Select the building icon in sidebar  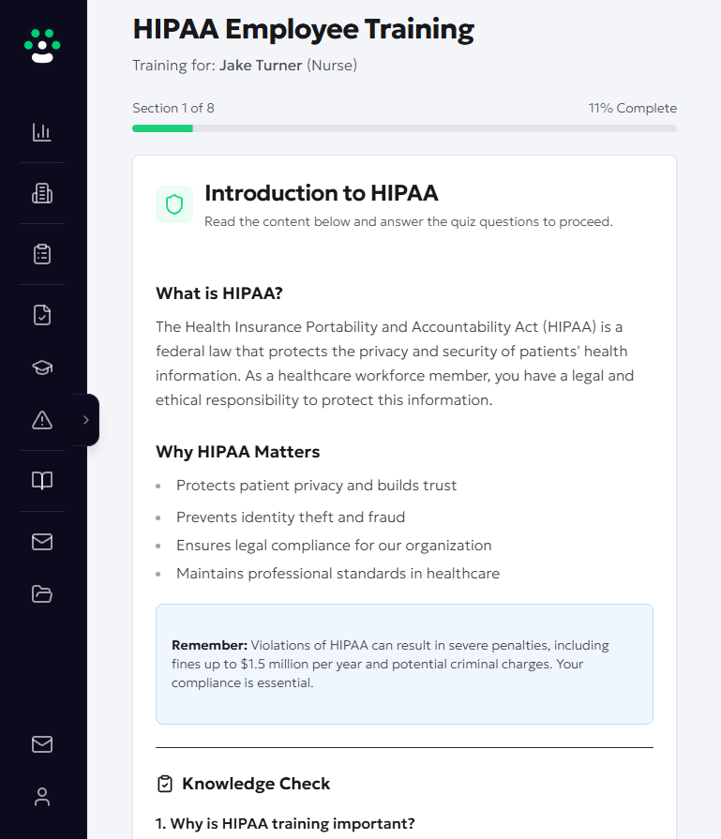click(x=42, y=193)
